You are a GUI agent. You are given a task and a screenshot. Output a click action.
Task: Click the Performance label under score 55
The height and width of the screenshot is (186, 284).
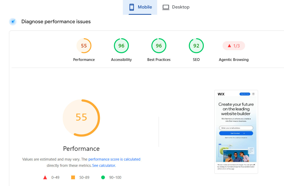coord(84,60)
